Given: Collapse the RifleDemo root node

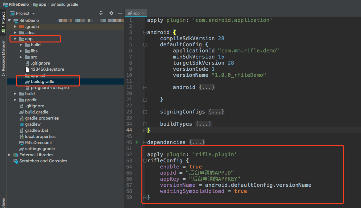Looking at the screenshot, I should [9, 21].
